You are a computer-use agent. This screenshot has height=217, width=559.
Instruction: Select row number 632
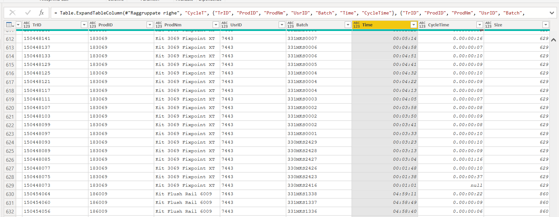(10, 211)
